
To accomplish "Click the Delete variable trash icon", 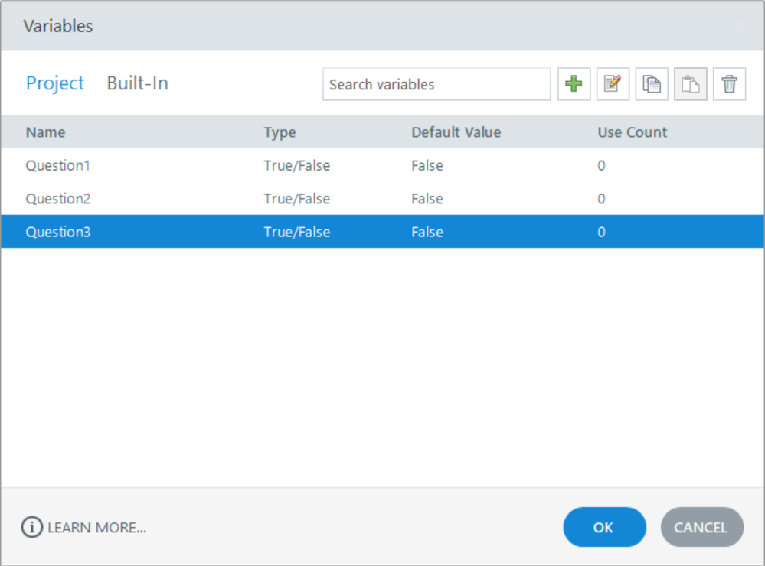I will pos(729,84).
